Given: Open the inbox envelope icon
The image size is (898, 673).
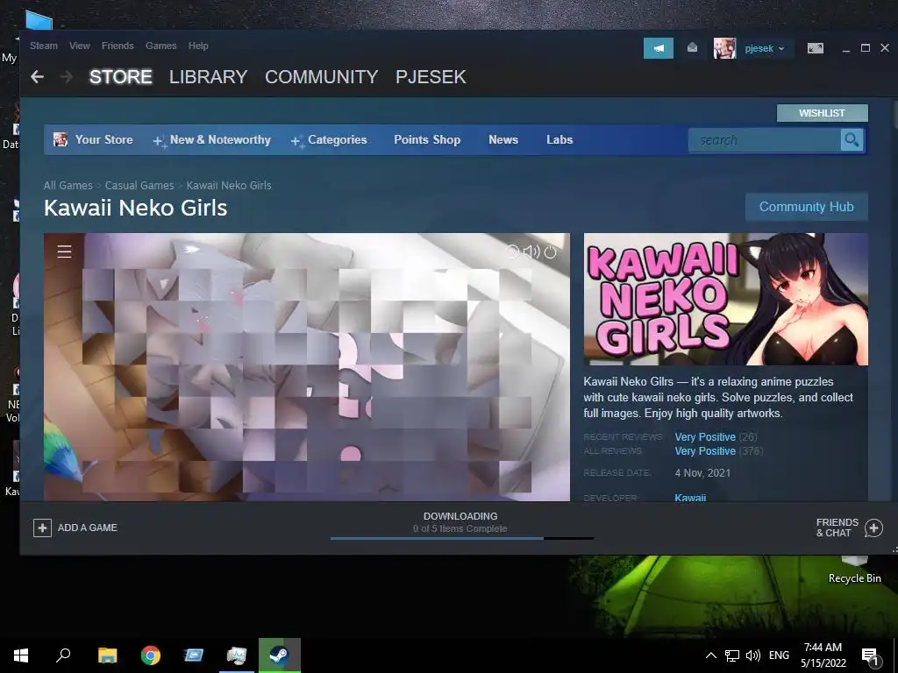Looking at the screenshot, I should (x=693, y=48).
